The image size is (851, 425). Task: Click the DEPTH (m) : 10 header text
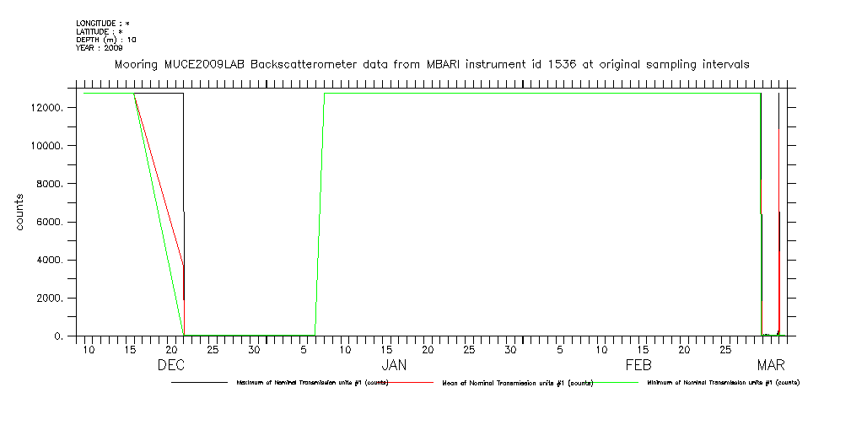point(106,40)
